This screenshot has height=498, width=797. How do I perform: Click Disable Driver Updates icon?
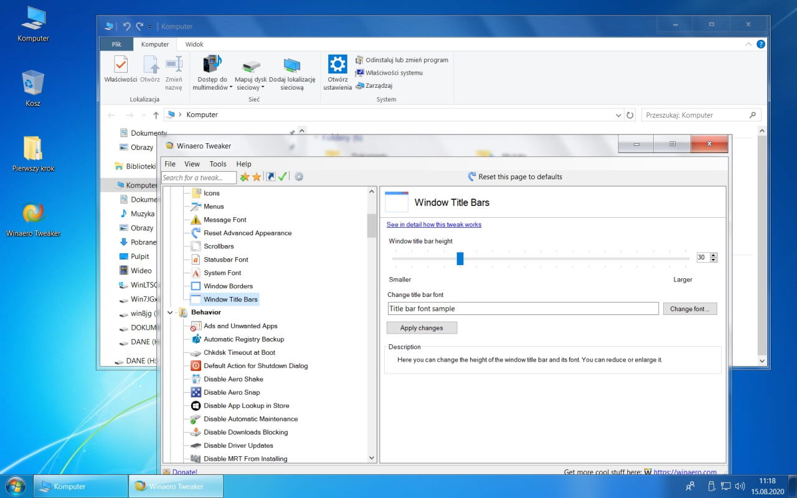click(x=196, y=445)
